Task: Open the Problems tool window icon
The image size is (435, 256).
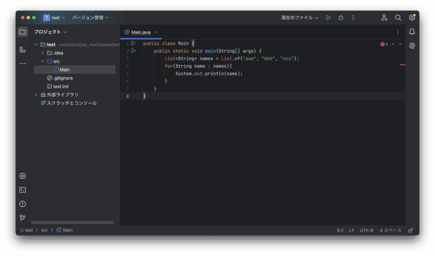Action: pyautogui.click(x=23, y=204)
